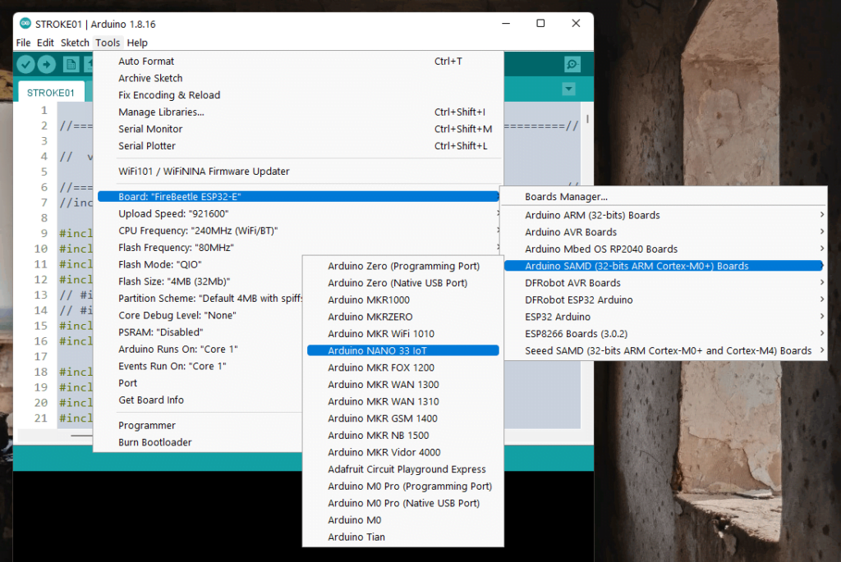Select Archive Sketch in the Tools menu
Screen dimensions: 841x562
[x=299, y=78]
